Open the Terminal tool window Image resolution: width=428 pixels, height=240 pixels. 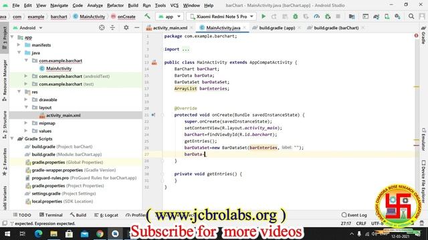click(x=51, y=215)
